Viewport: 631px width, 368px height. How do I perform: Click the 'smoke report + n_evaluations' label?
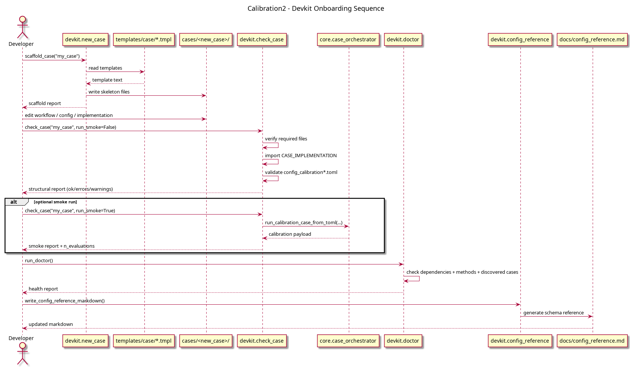(61, 246)
